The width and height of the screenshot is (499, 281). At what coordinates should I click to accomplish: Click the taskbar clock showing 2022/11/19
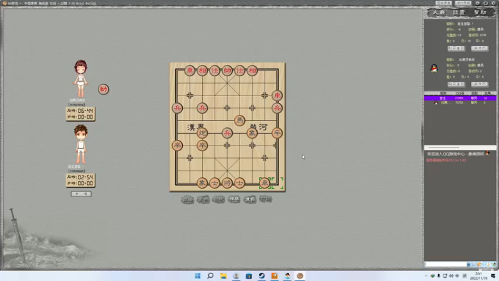pyautogui.click(x=478, y=276)
